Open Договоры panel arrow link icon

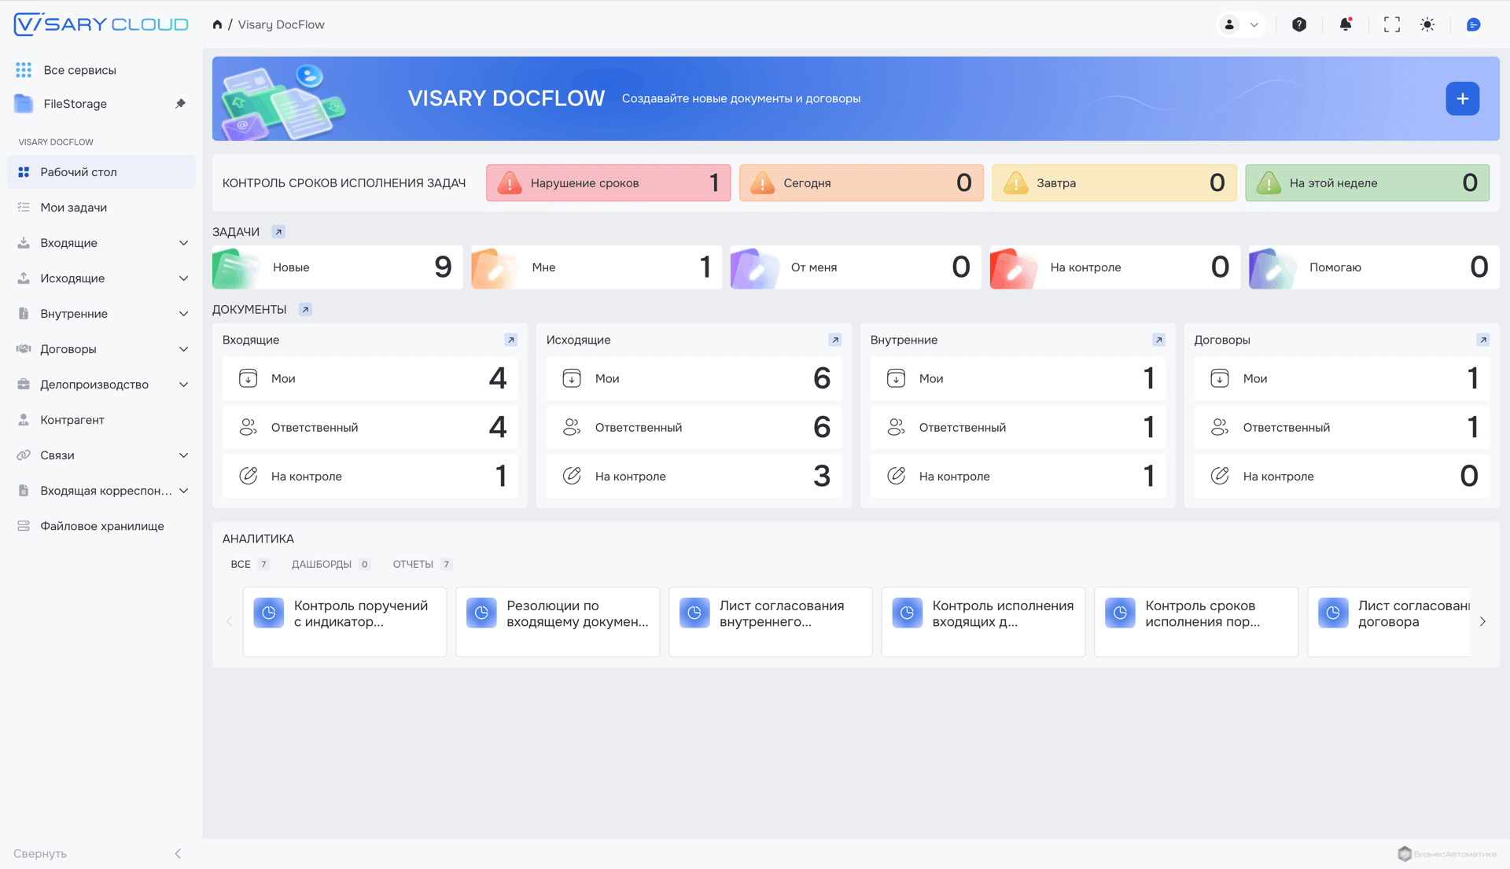[x=1482, y=340]
